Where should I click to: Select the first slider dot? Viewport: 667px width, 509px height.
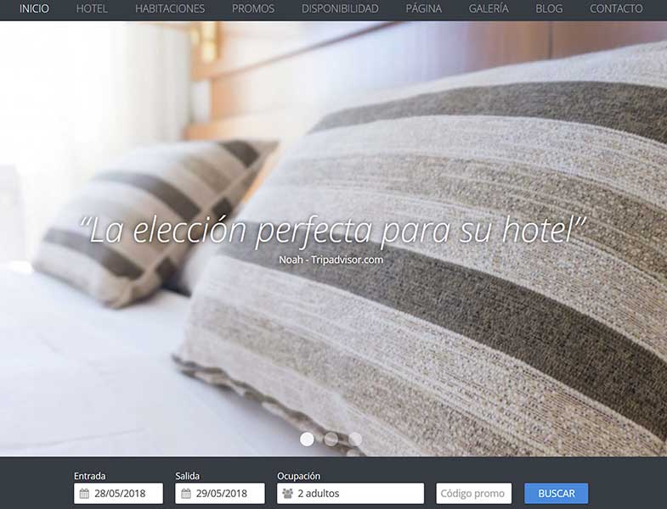tap(307, 439)
